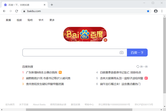This screenshot has width=166, height=111.
Task: Click the Baidu paw favicon in tab
Action: (5, 5)
